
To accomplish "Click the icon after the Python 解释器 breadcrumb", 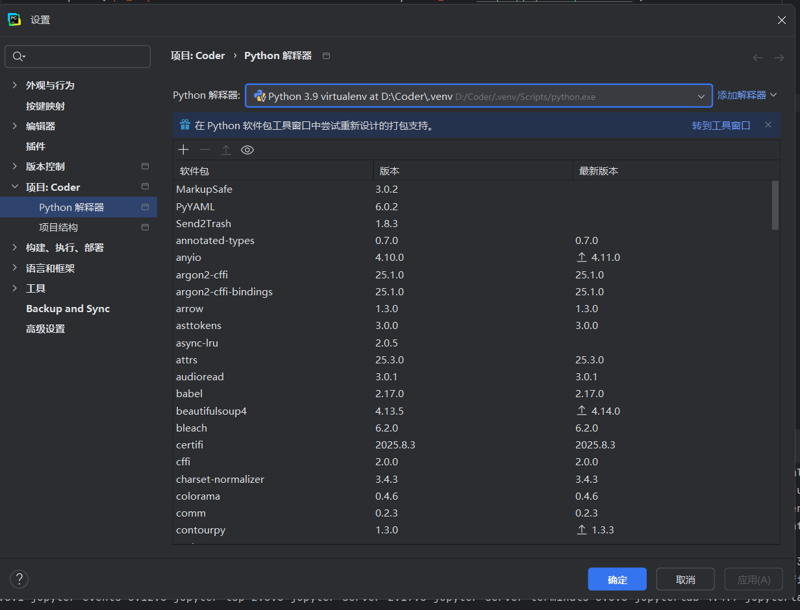I will (327, 56).
